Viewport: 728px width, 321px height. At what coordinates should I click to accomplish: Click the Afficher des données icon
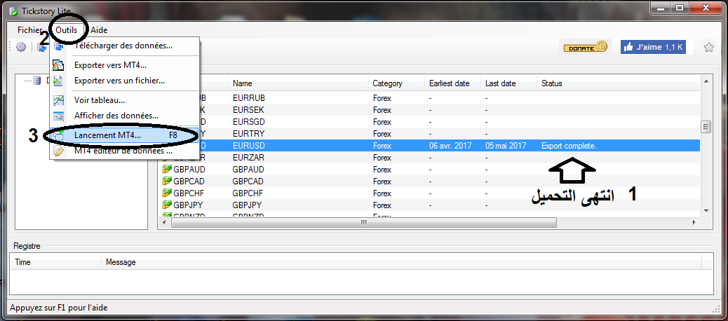(59, 116)
